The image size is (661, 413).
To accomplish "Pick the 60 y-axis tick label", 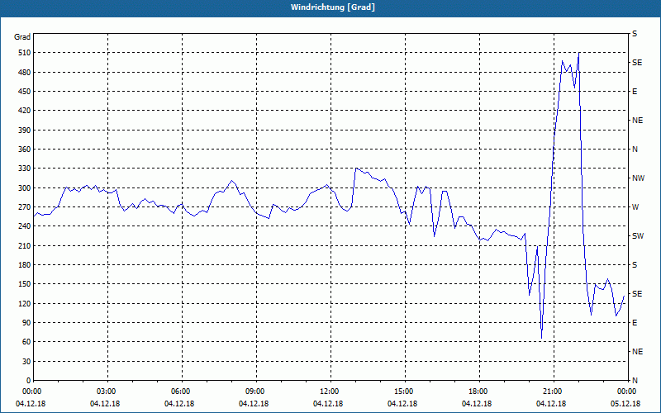I will 27,342.
